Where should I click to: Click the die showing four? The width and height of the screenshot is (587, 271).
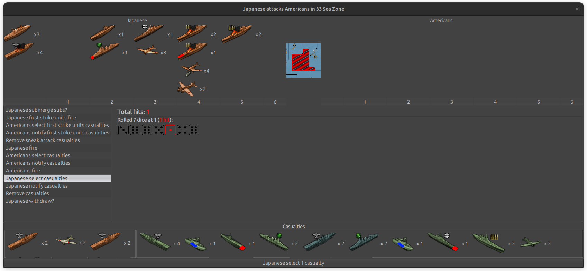(x=182, y=130)
